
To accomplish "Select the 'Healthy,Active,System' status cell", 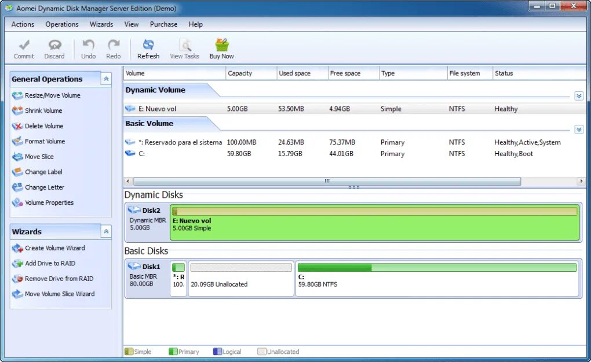I will [527, 142].
